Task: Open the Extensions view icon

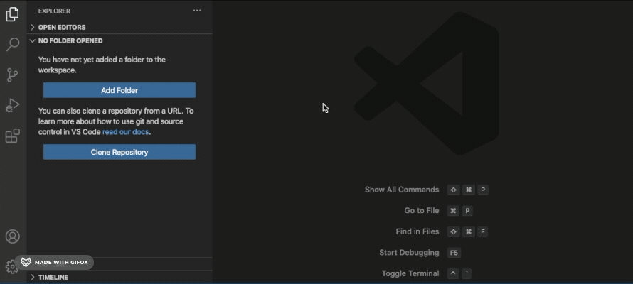Action: click(x=13, y=136)
